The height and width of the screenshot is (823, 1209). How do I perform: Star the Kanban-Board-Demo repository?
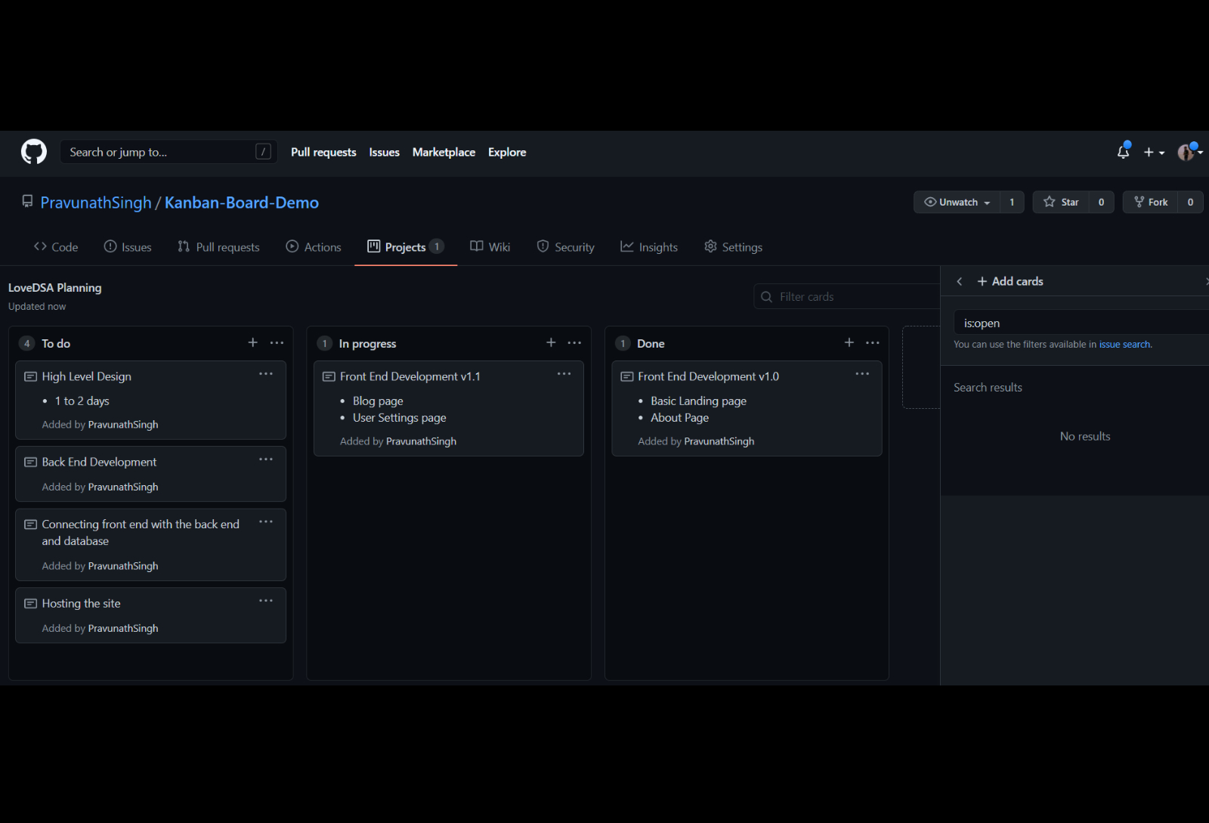1061,203
